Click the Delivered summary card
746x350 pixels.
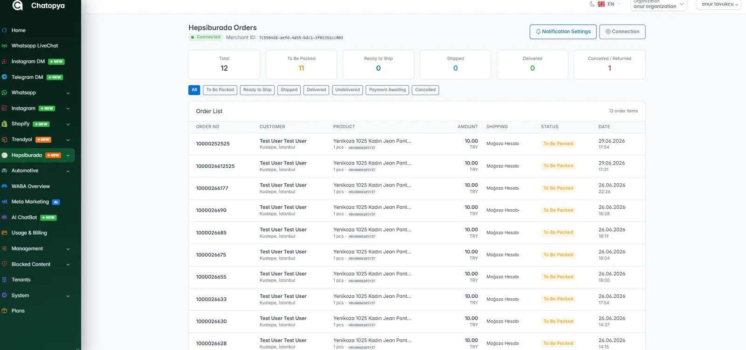[532, 64]
